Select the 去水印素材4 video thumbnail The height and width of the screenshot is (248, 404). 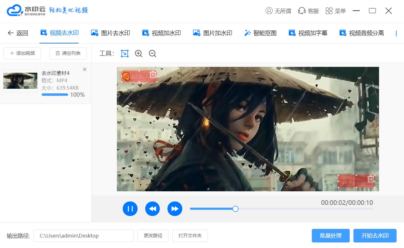coord(20,81)
